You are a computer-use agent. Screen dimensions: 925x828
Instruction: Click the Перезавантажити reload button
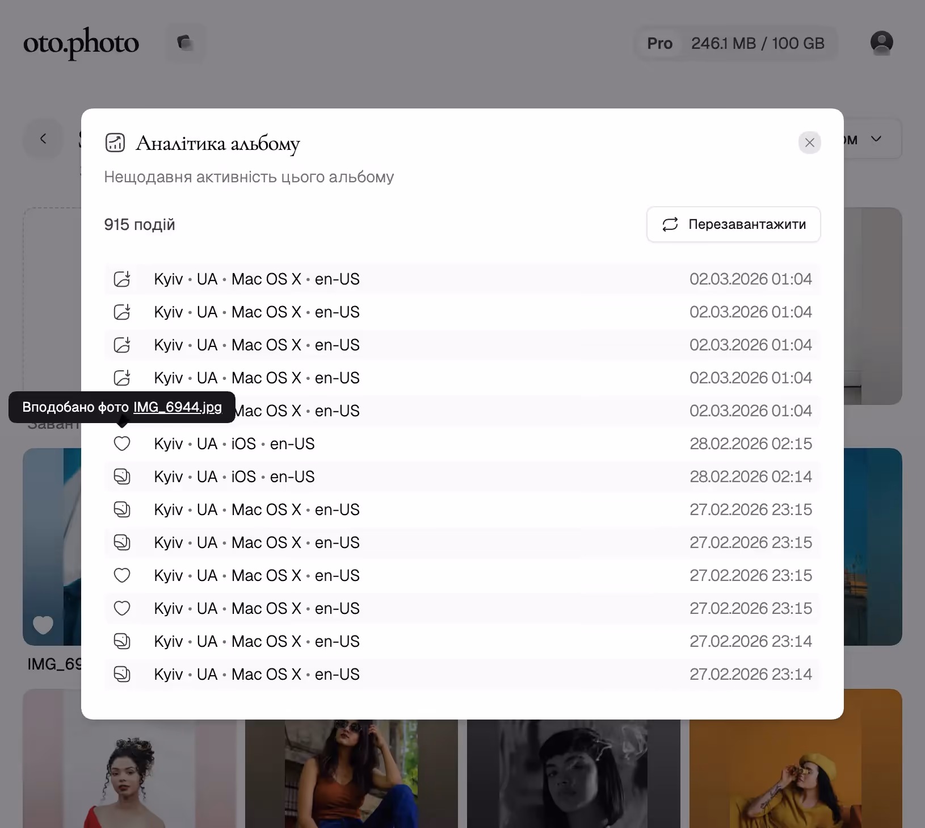[734, 224]
